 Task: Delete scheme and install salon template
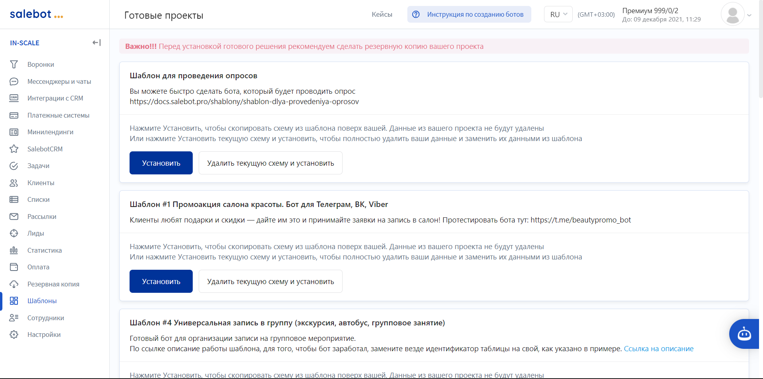click(270, 281)
